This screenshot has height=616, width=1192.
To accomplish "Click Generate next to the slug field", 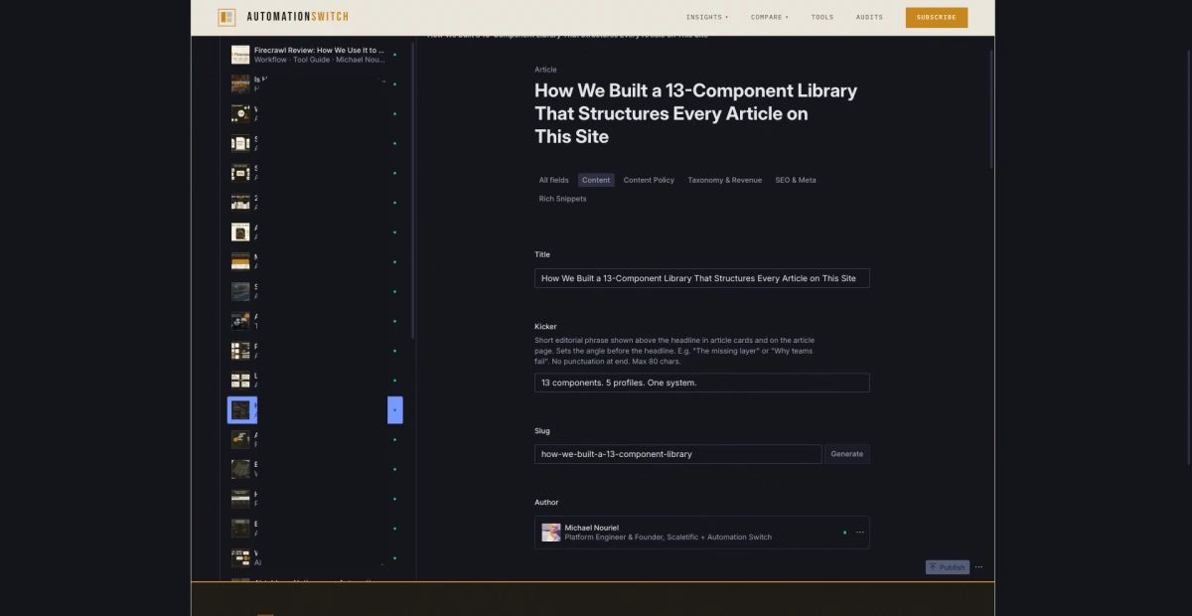I will coord(846,454).
